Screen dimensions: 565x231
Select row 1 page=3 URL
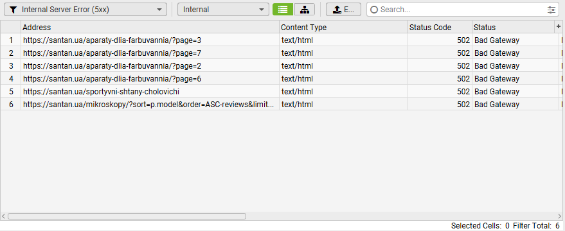point(112,40)
